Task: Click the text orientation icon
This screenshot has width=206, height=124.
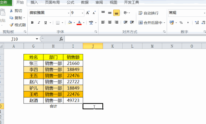Action: click(126, 13)
